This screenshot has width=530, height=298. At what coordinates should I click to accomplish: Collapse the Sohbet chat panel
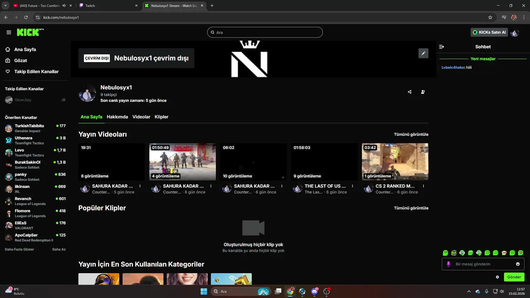(442, 47)
